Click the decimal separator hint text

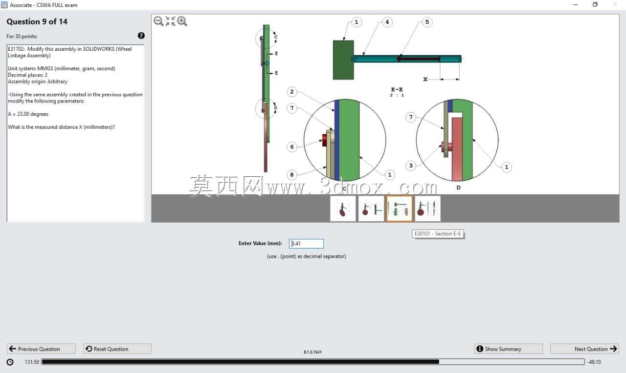[306, 256]
